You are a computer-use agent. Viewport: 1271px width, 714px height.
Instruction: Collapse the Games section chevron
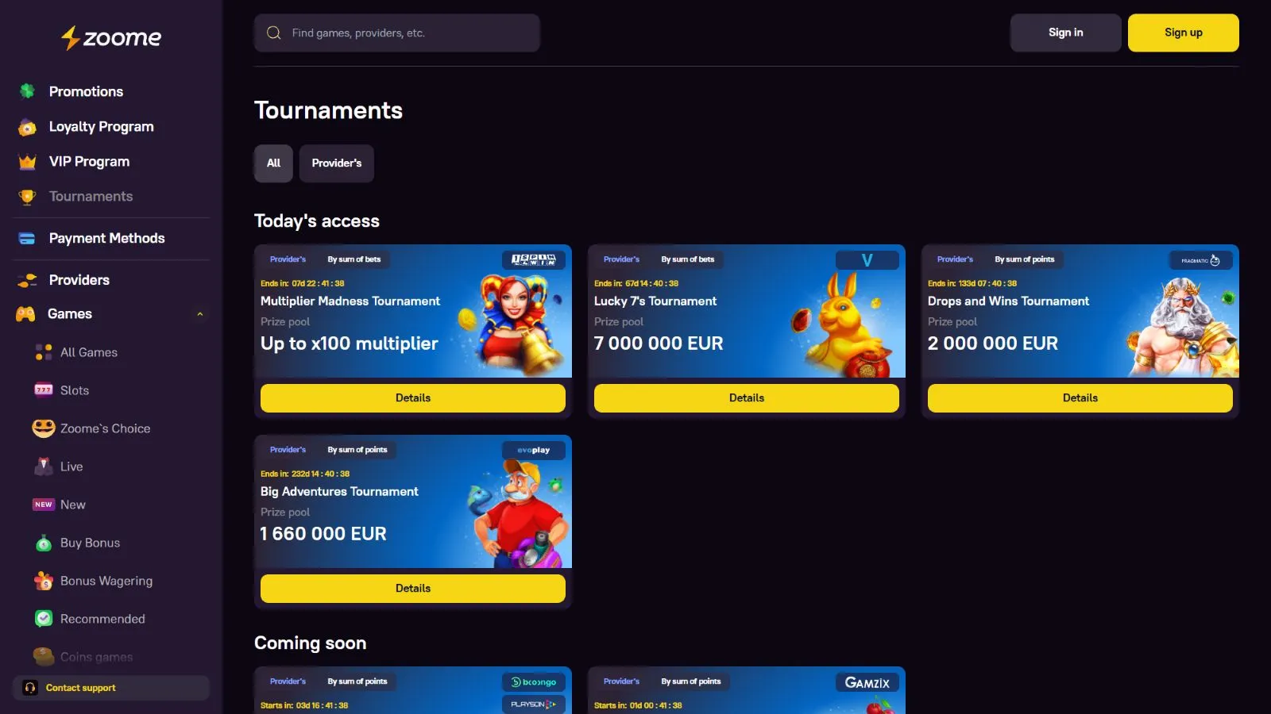pos(200,314)
